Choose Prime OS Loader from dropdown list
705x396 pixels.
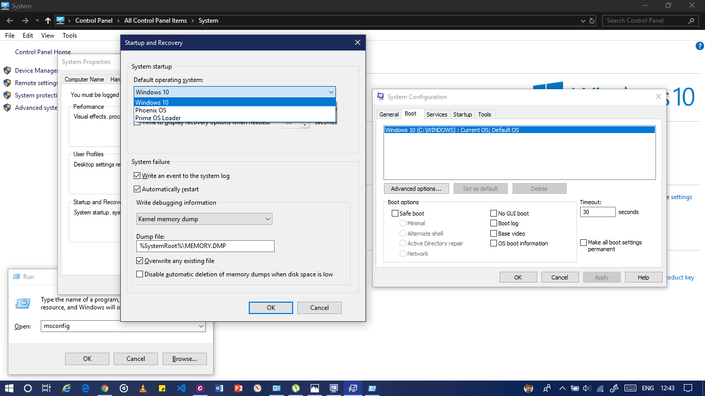coord(235,118)
